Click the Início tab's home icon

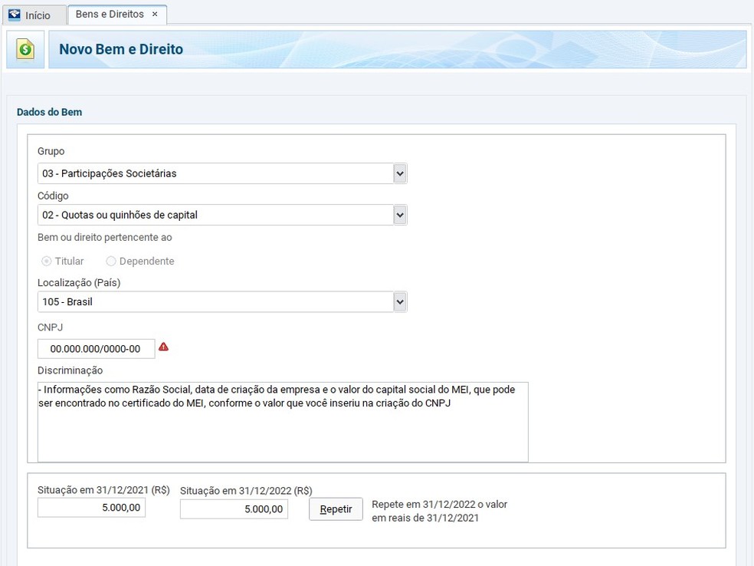point(14,15)
